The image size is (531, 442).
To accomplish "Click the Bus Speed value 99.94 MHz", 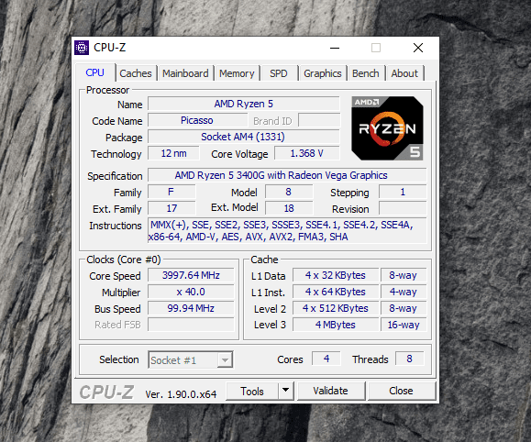I will (191, 308).
